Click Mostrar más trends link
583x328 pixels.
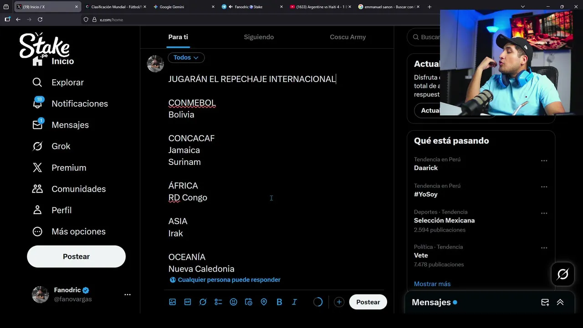[x=432, y=284]
